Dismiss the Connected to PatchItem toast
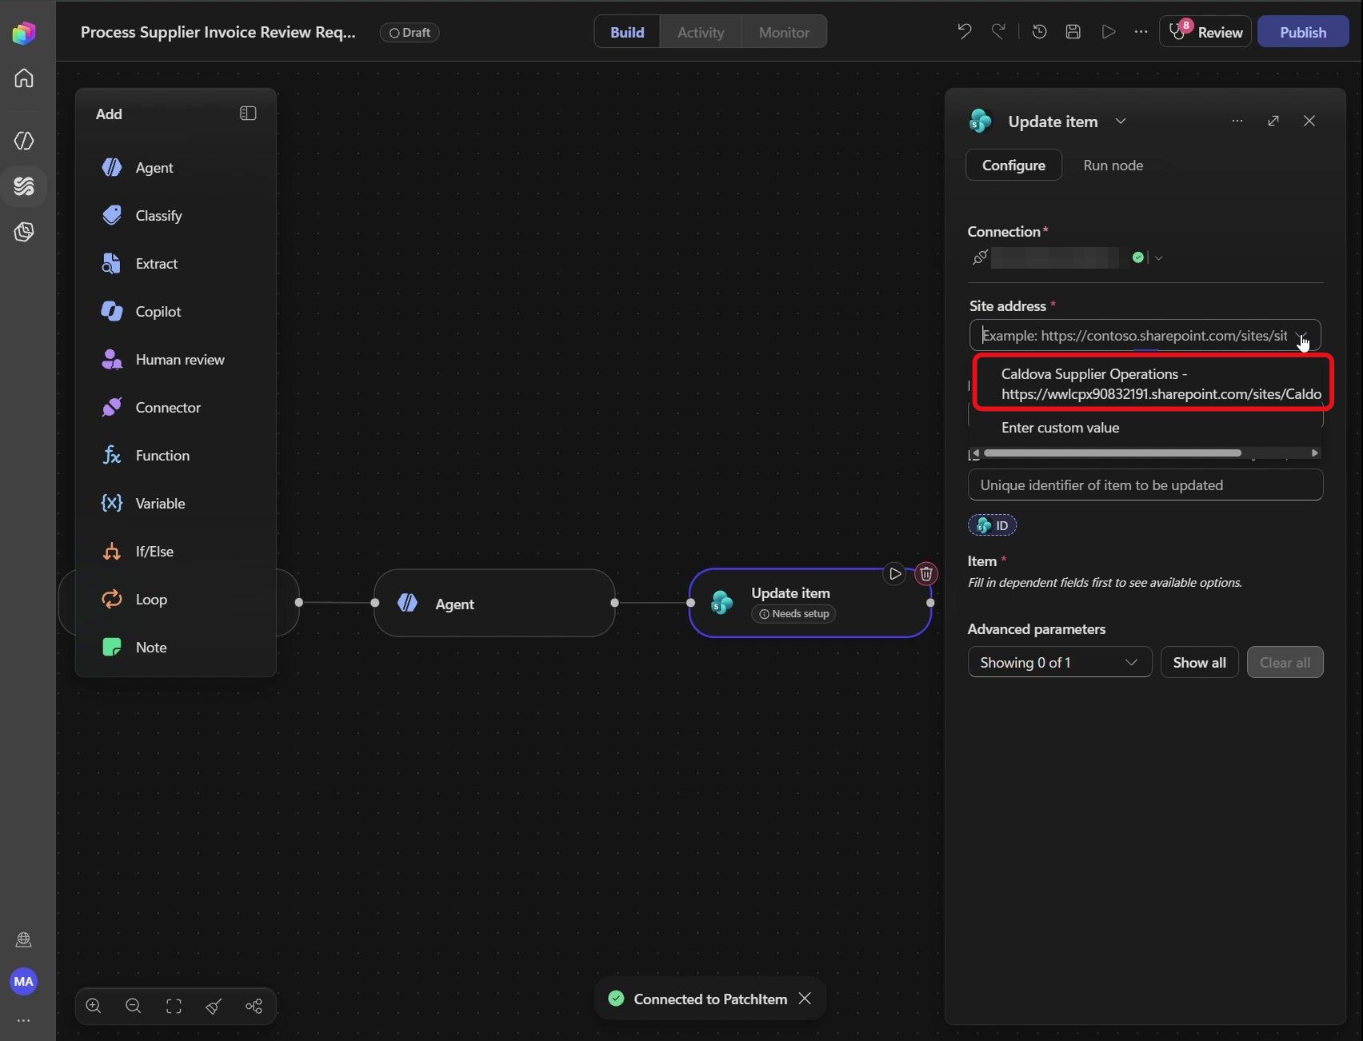This screenshot has height=1041, width=1363. pos(805,999)
